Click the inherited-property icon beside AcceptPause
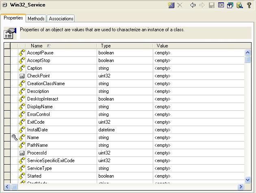256x193 pixels. point(22,53)
